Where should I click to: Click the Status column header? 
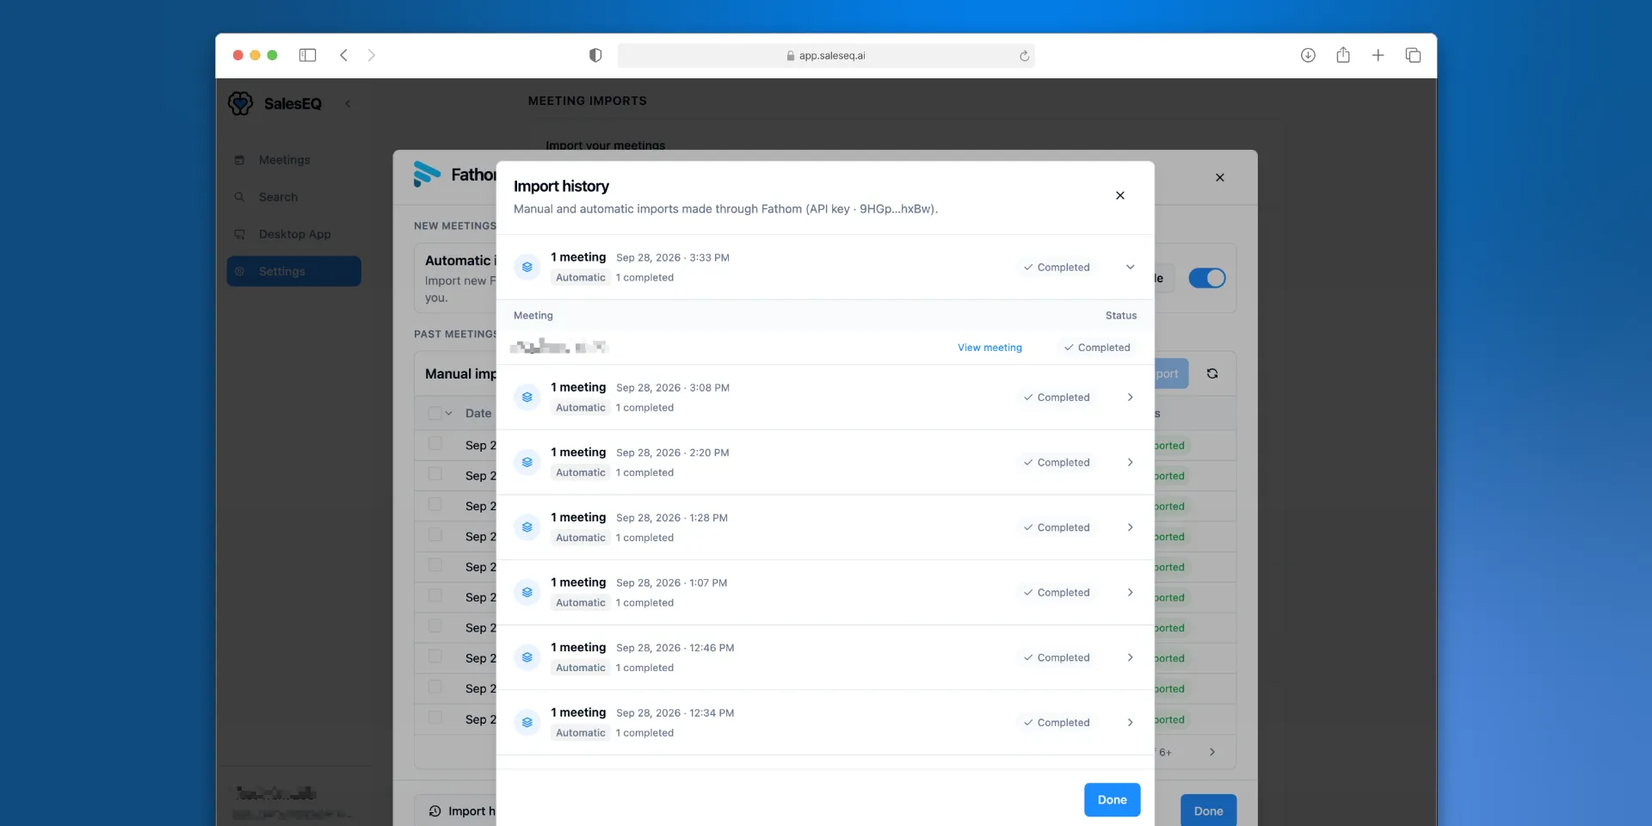coord(1121,316)
